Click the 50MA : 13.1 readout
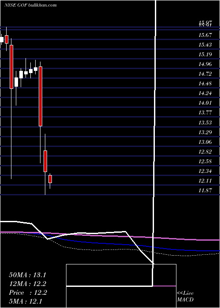This screenshot has height=308, width=220. (27, 275)
